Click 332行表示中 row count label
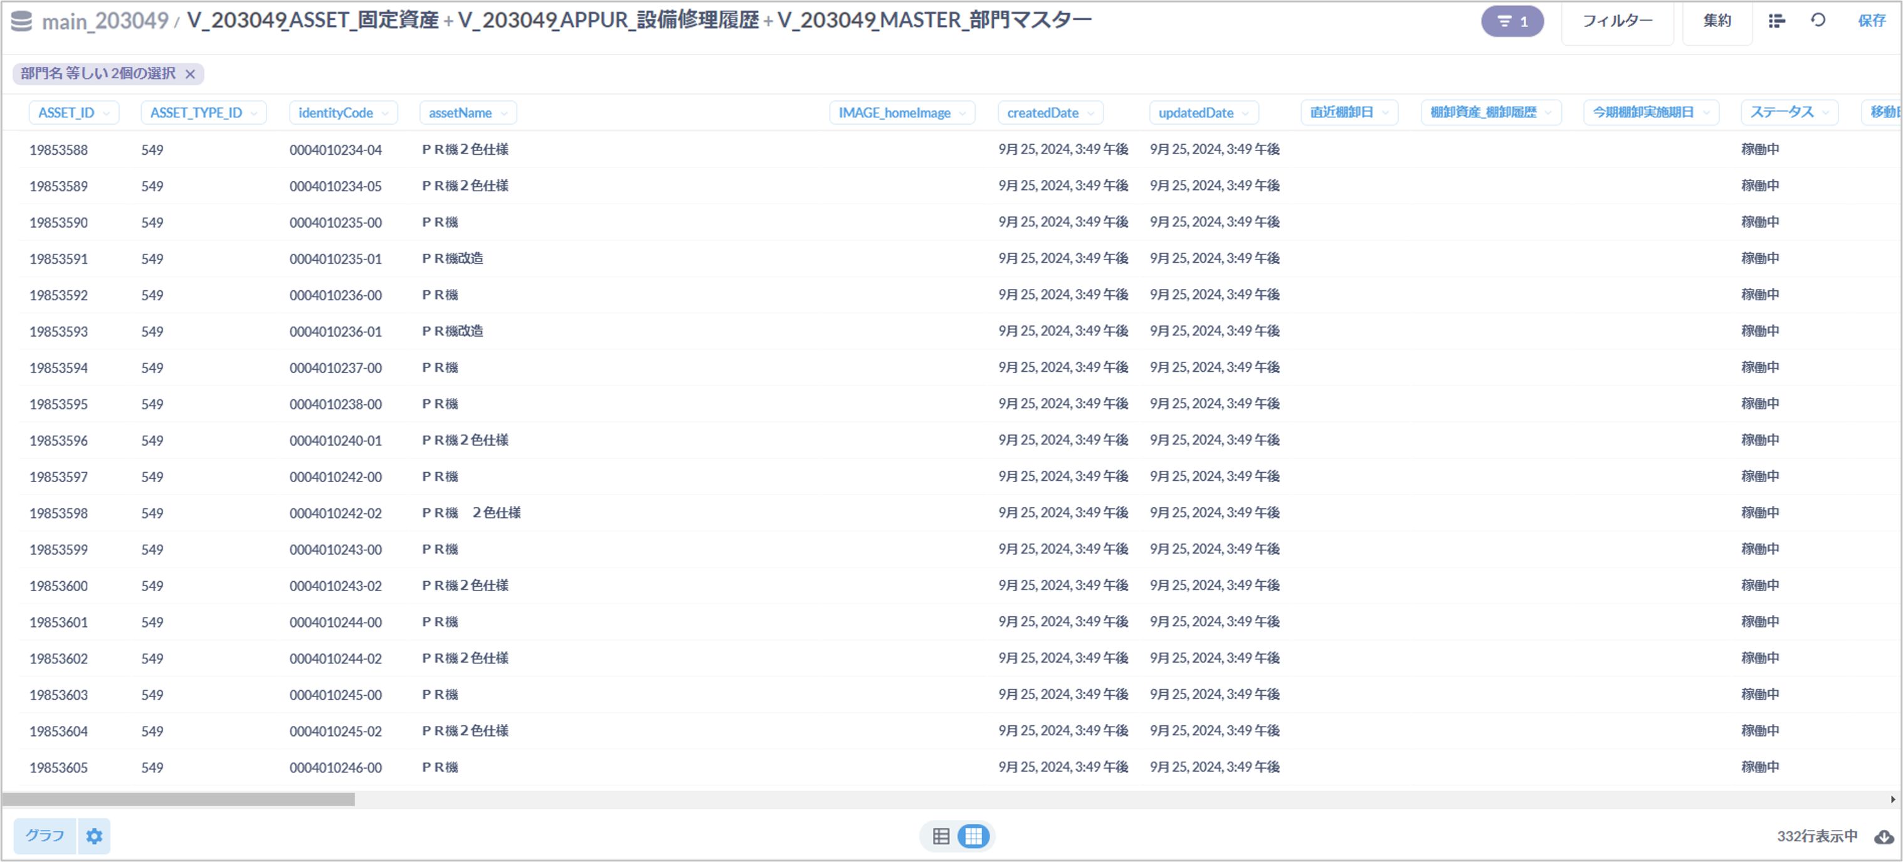Screen dimensions: 1903x862 1816,836
